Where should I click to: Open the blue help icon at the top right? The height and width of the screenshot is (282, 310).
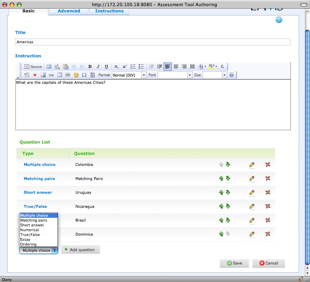(x=279, y=20)
